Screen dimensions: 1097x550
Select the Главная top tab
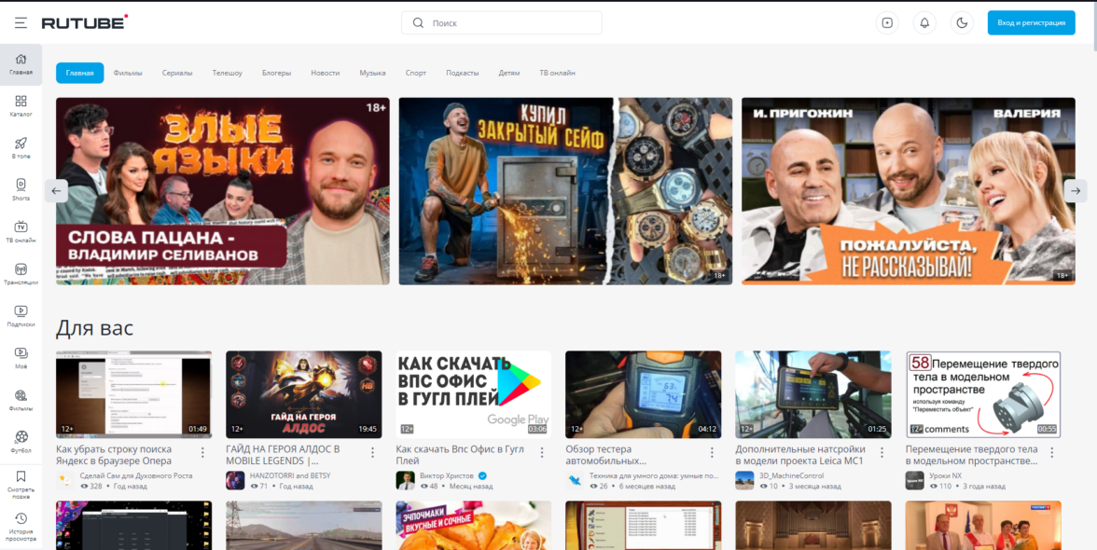coord(80,73)
